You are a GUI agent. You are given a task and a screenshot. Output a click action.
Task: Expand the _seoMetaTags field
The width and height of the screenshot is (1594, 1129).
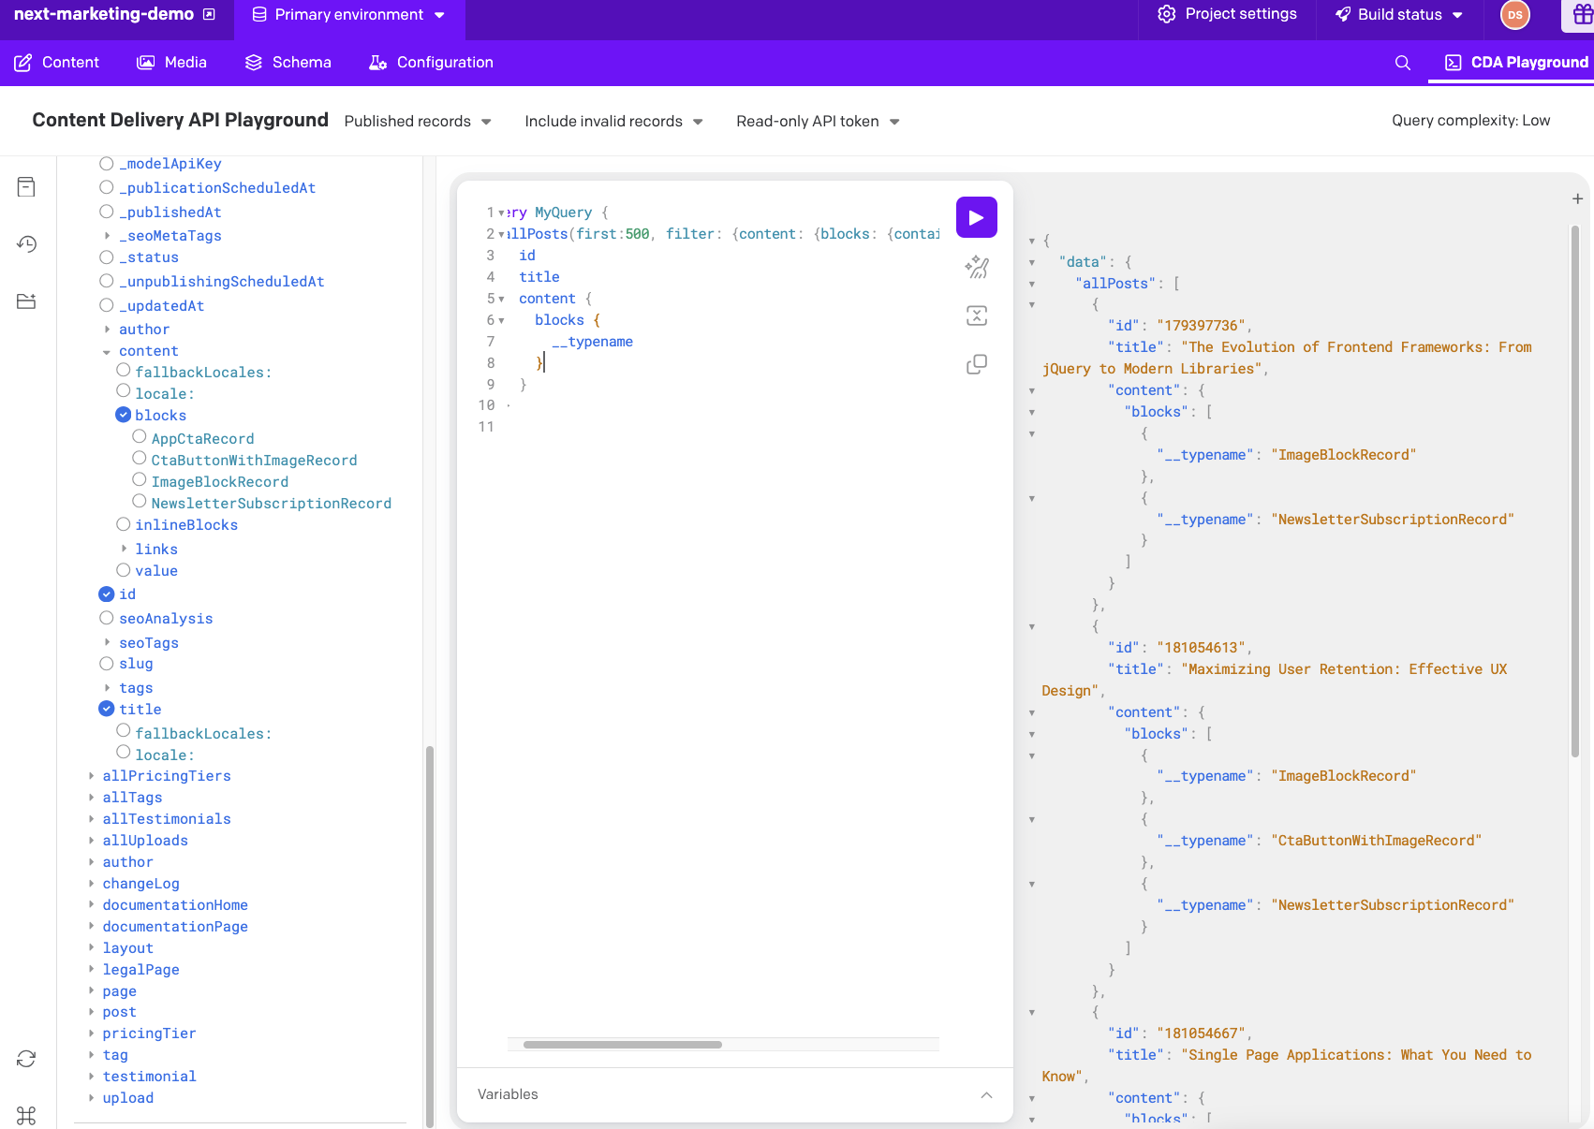(107, 236)
